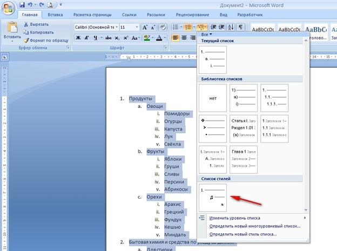Click Определить новый стиль списка
The height and width of the screenshot is (251, 337).
pos(253,234)
